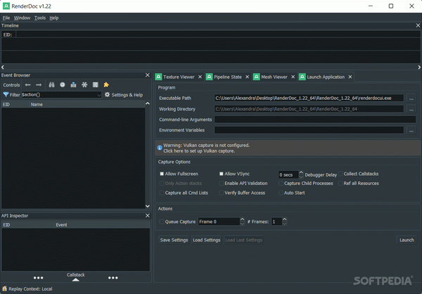Click the asterisk icon in Event Browser toolbar
Viewport: 422px width, 294px height.
84,85
